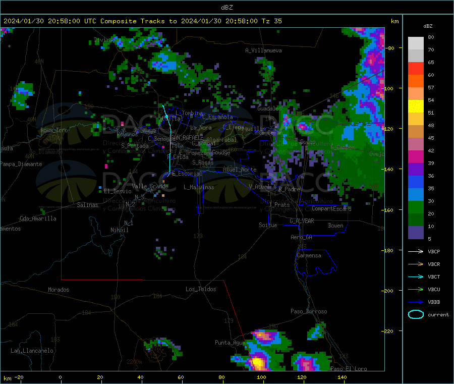
Task: Click the 'Valle_Grande' map label
Action: tap(150, 186)
